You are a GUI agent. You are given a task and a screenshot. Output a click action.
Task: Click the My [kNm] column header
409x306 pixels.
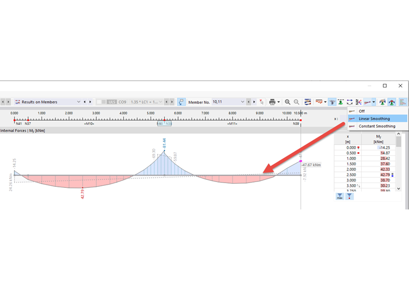[378, 139]
